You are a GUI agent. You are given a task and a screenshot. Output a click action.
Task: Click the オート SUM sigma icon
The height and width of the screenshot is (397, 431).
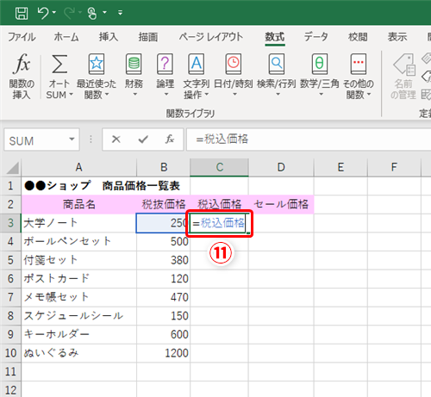[59, 64]
